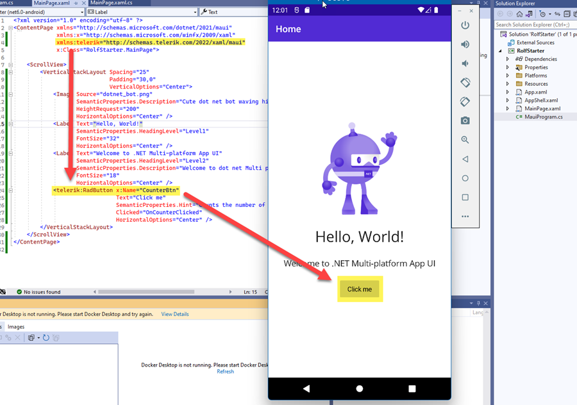Click the Refresh link for Docker Desktop
Image resolution: width=577 pixels, height=405 pixels.
point(225,371)
